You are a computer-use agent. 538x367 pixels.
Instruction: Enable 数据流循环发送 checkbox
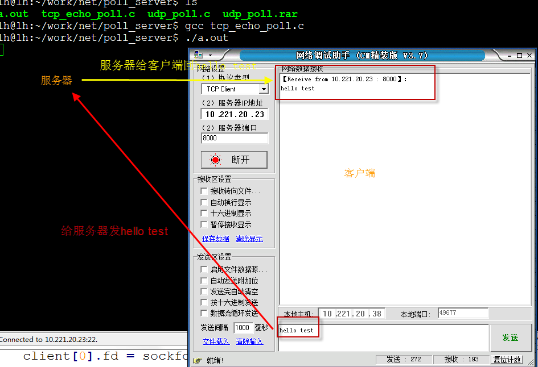pyautogui.click(x=204, y=313)
